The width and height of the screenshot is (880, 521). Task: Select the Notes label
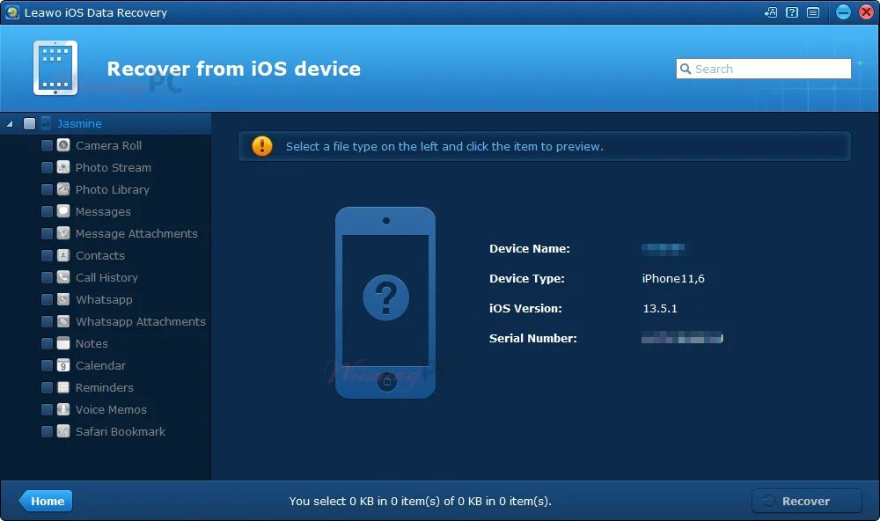pyautogui.click(x=92, y=343)
